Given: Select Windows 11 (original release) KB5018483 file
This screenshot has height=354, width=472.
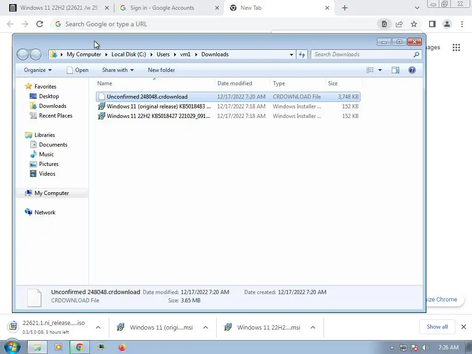Looking at the screenshot, I should pos(228,106).
